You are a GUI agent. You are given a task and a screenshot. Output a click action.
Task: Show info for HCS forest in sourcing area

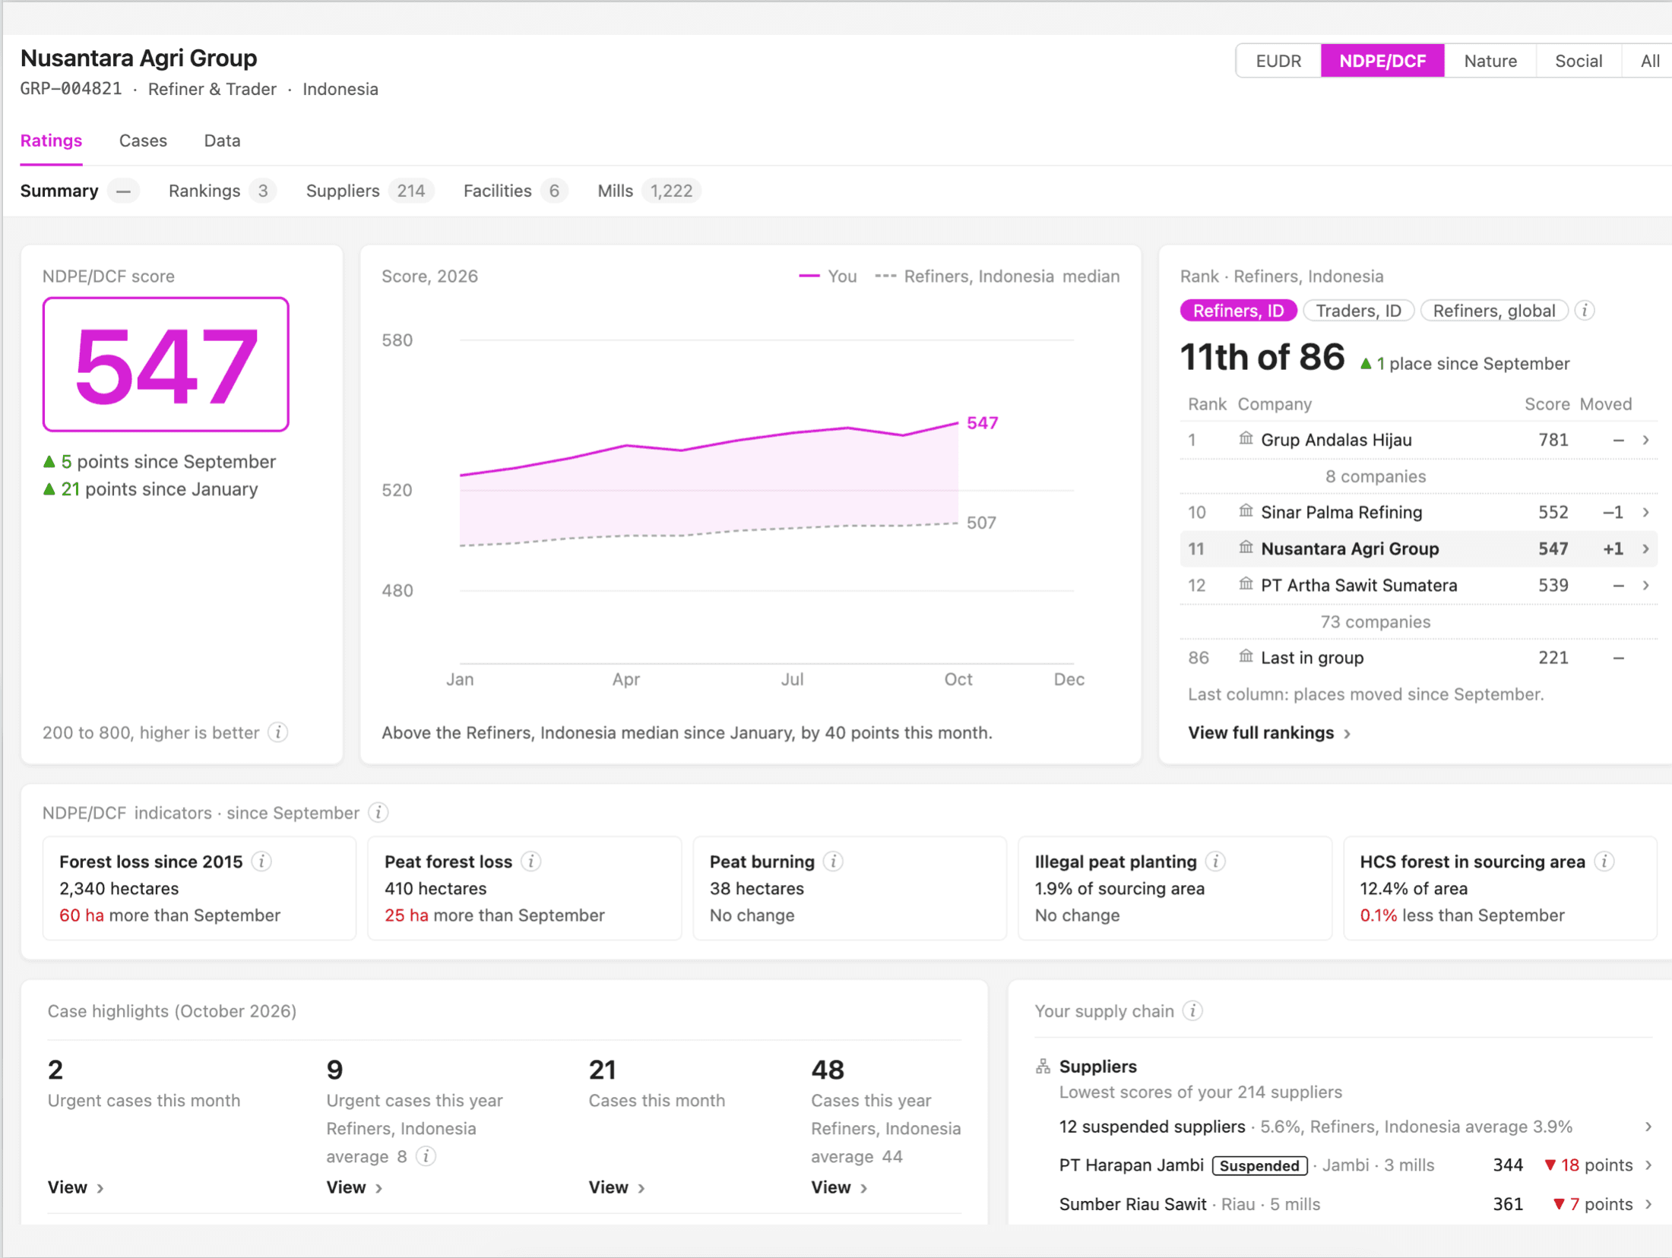(x=1604, y=861)
